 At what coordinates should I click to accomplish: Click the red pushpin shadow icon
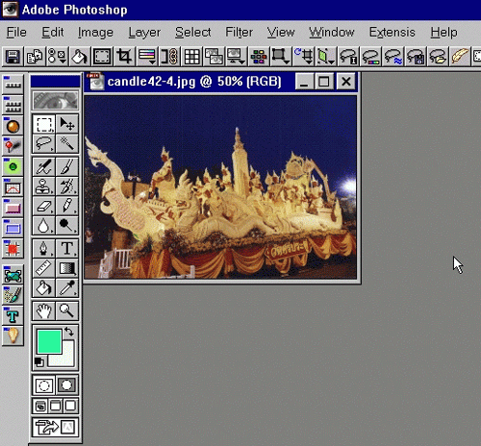13,146
